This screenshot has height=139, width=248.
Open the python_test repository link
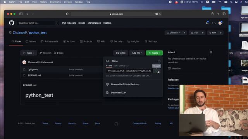(38, 33)
